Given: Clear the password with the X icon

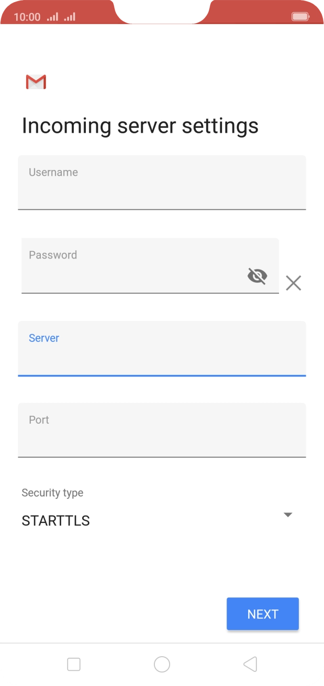Looking at the screenshot, I should [x=294, y=283].
